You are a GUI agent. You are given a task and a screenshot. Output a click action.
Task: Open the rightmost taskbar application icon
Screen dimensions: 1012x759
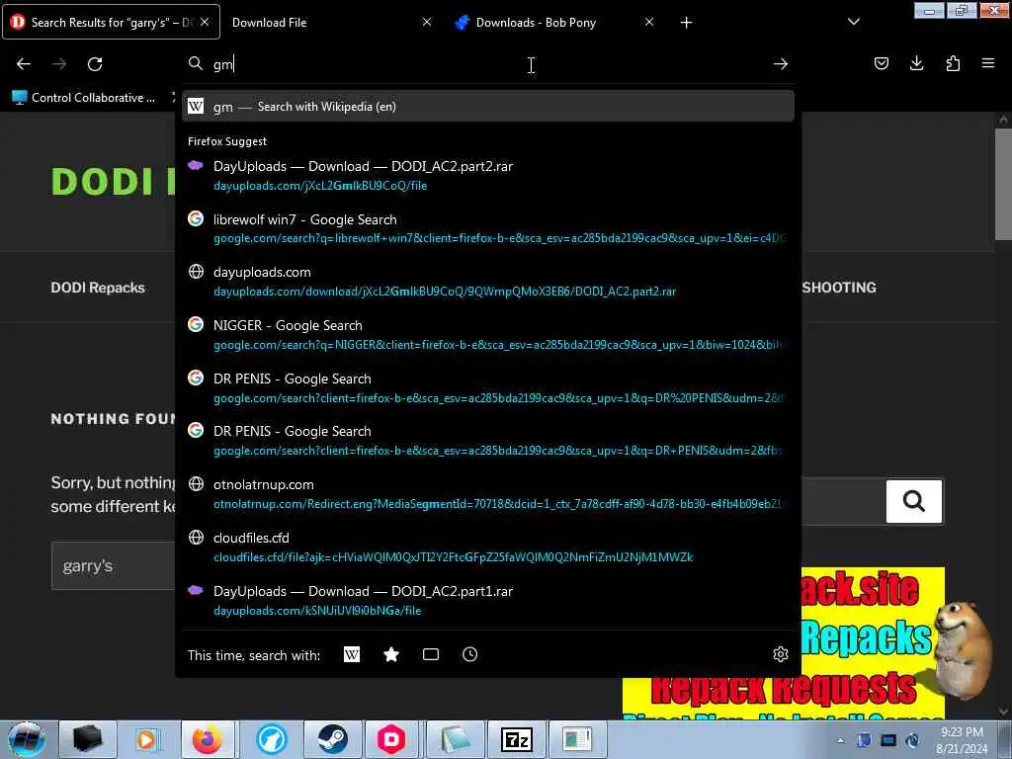point(577,739)
